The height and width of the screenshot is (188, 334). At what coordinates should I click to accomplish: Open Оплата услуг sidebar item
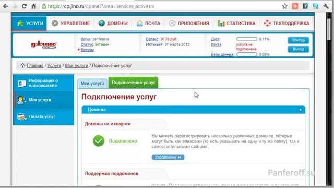pyautogui.click(x=44, y=116)
